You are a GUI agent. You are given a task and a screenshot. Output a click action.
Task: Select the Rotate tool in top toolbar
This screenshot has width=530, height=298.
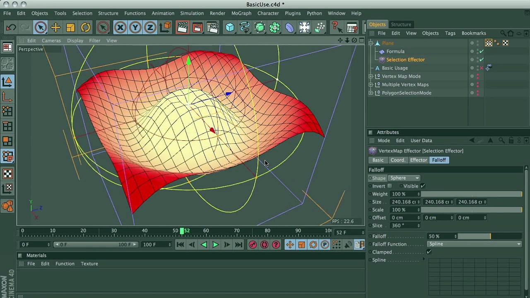click(85, 28)
